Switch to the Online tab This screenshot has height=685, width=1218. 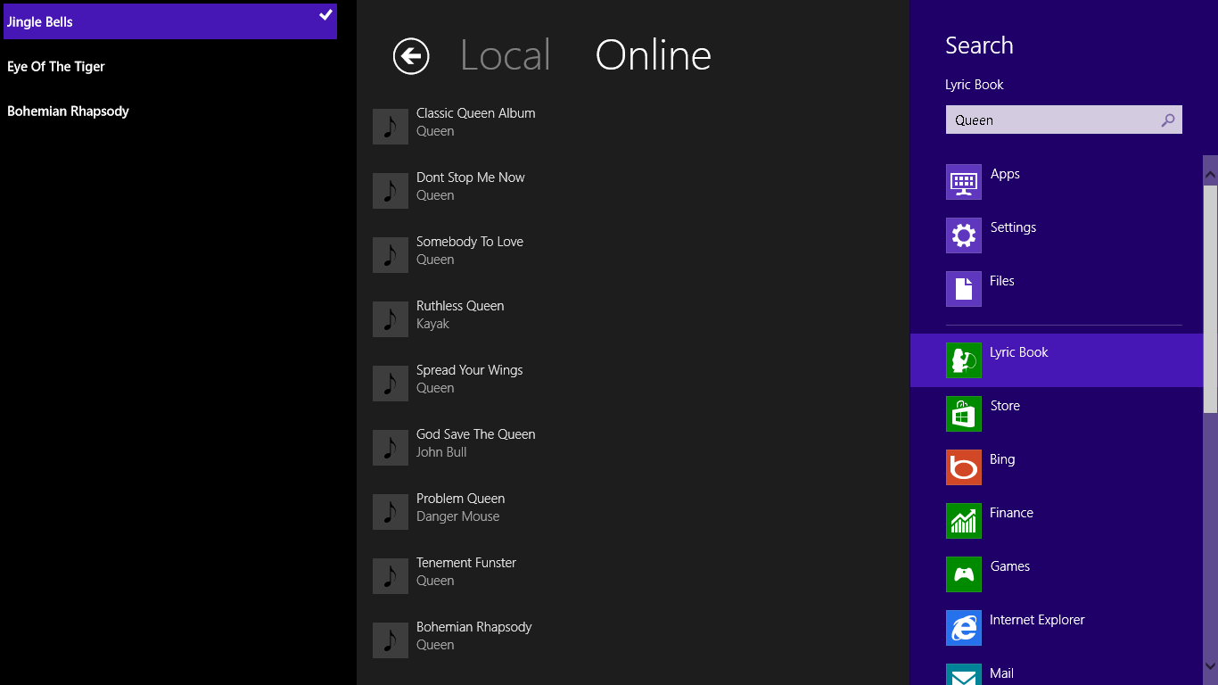[x=653, y=54]
